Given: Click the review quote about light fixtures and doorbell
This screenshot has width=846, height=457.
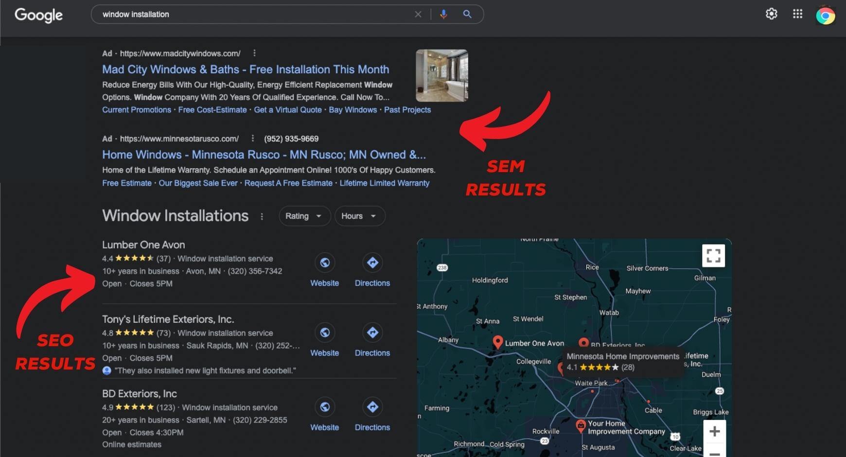Looking at the screenshot, I should pyautogui.click(x=205, y=370).
